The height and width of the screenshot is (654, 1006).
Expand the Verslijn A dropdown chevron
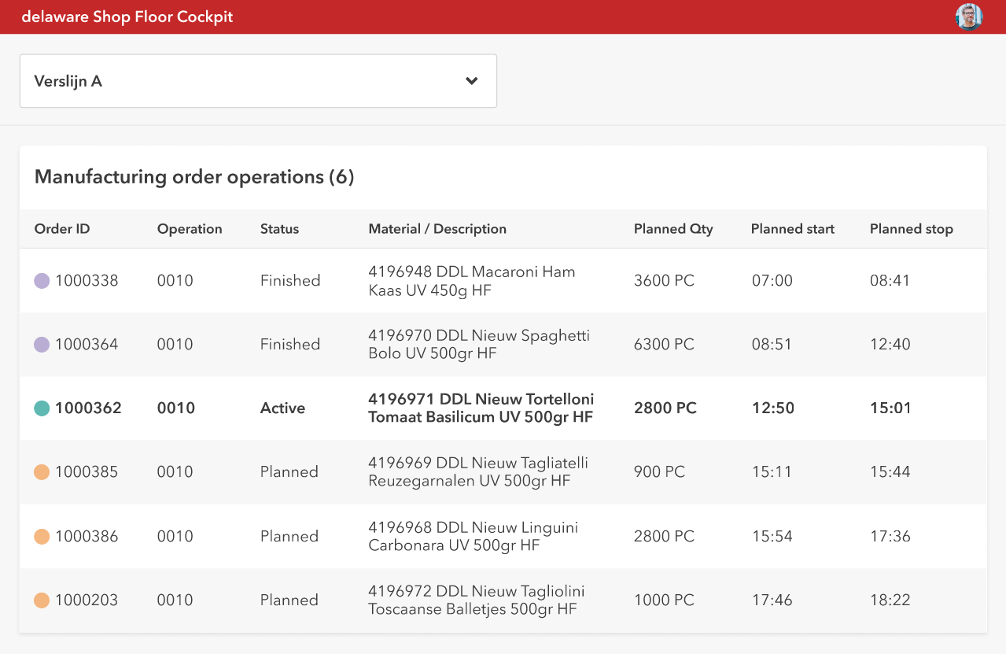(x=472, y=81)
